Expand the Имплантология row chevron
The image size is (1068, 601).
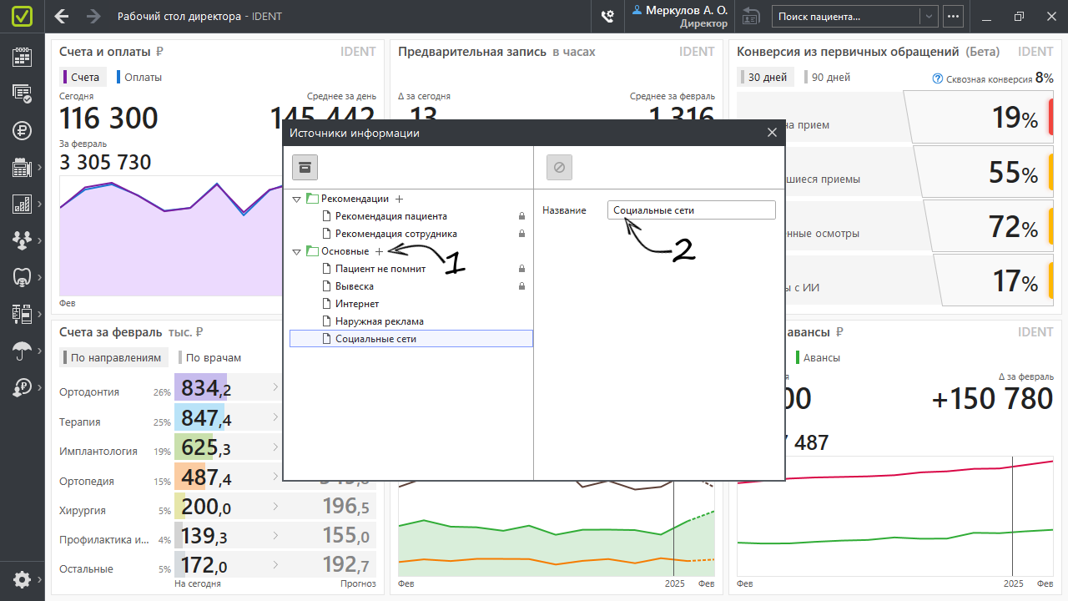coord(275,446)
